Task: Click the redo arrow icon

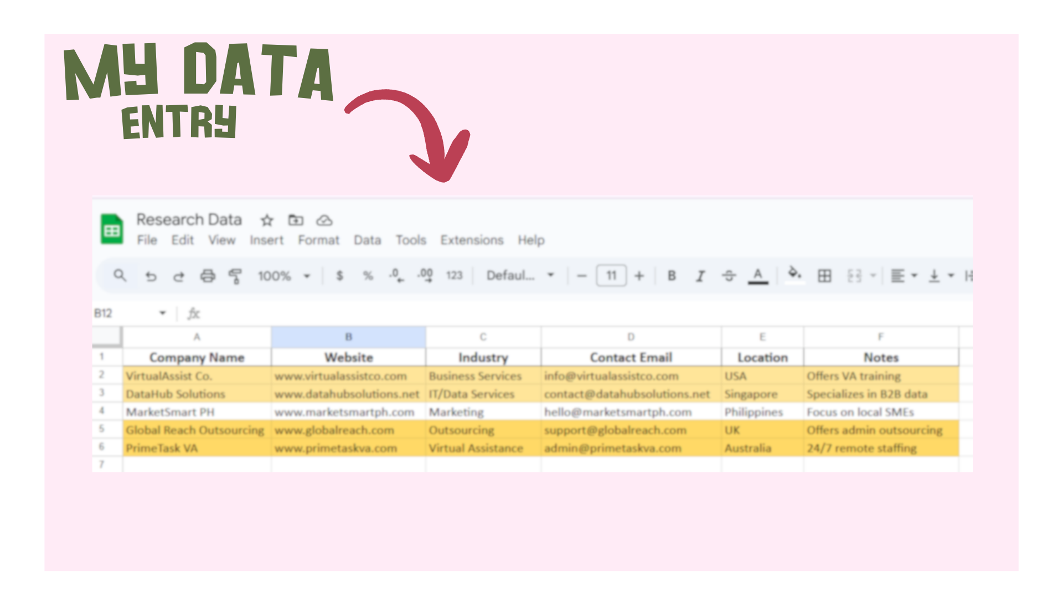Action: 178,276
